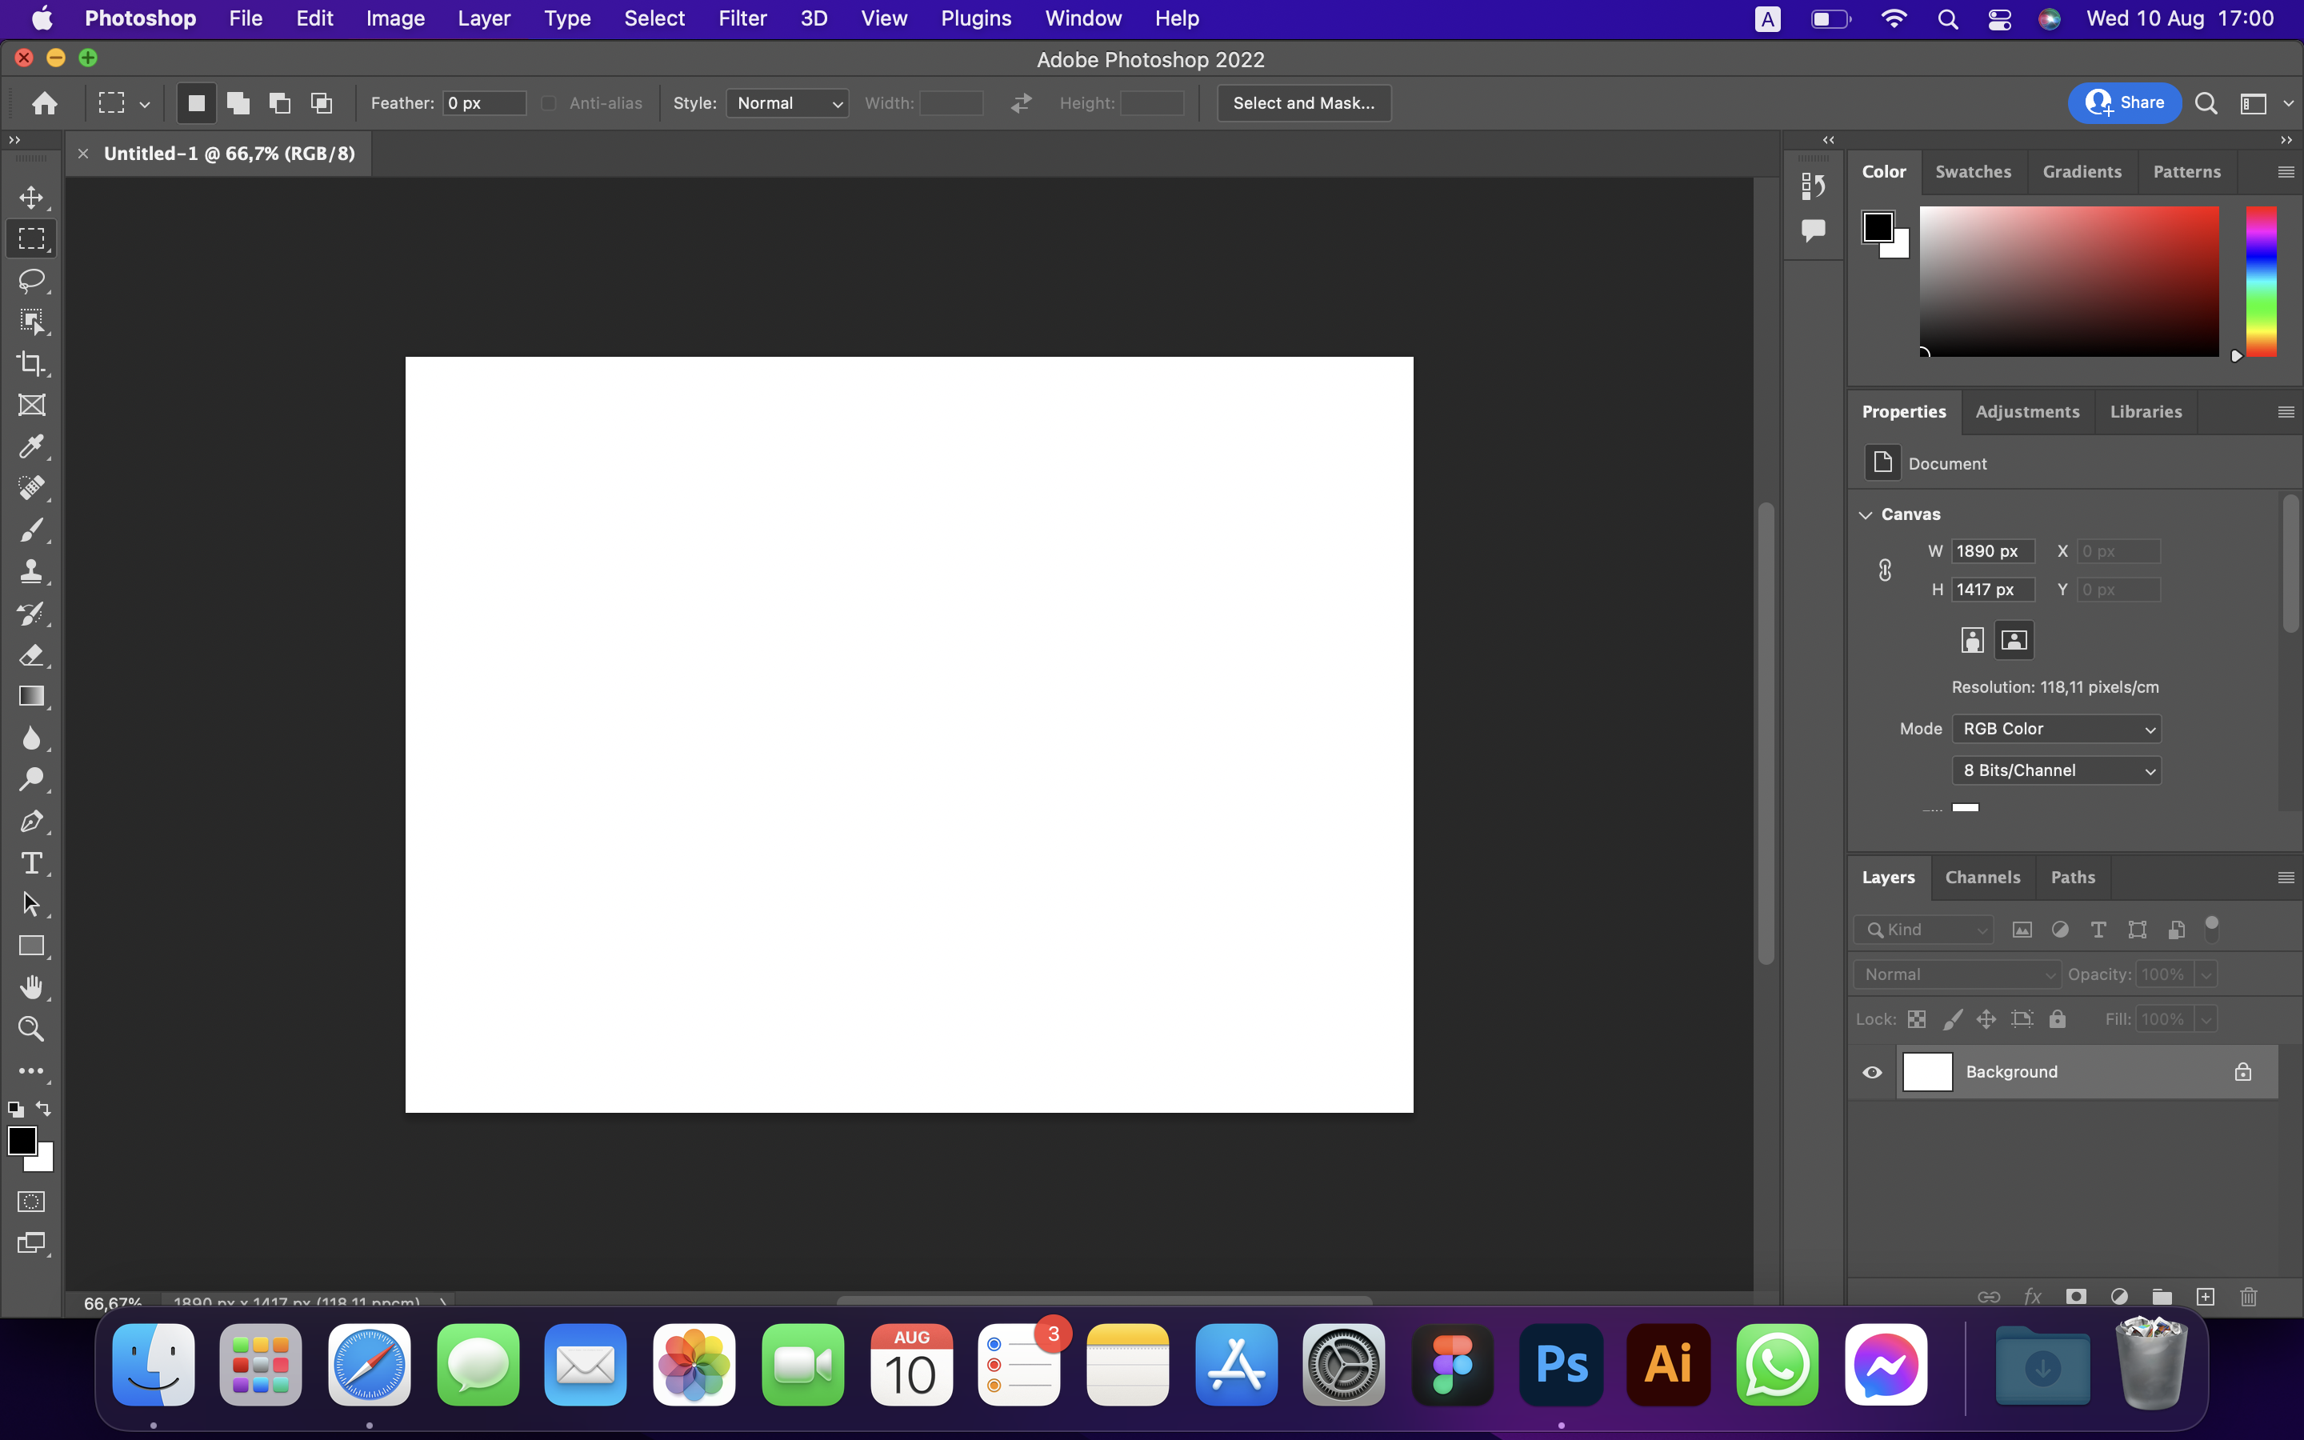This screenshot has height=1440, width=2304.
Task: Select the Zoom tool
Action: coord(32,1029)
